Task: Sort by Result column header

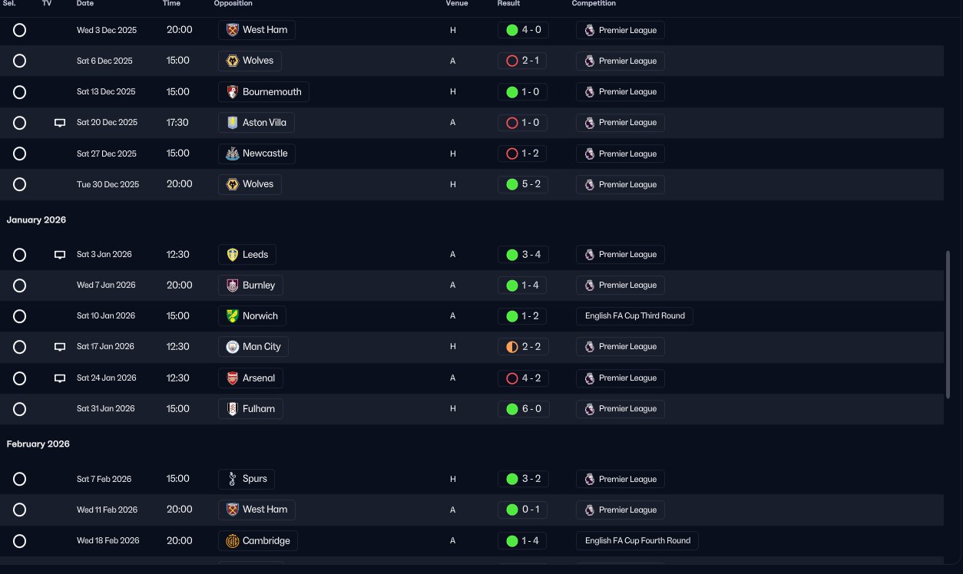Action: coord(508,4)
